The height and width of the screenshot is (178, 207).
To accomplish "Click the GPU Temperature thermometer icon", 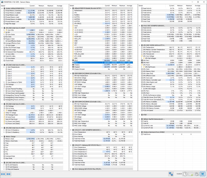I will click(142, 47).
